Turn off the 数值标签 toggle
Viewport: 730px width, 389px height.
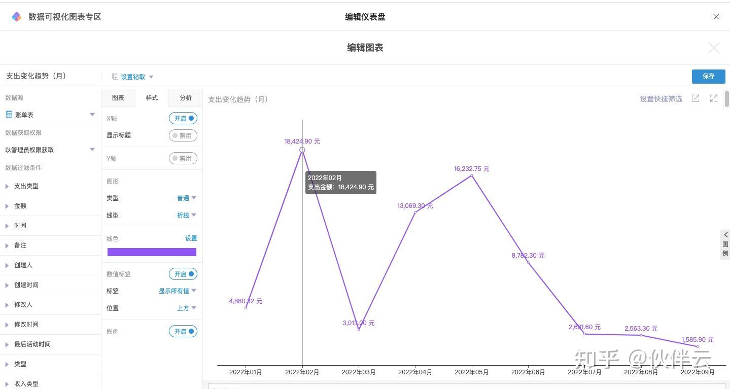(183, 274)
